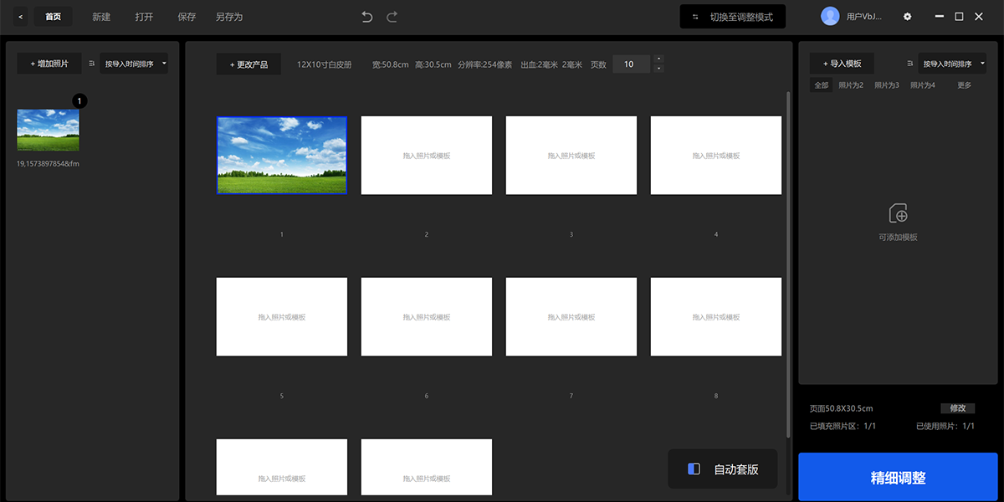This screenshot has width=1004, height=502.
Task: Select the 打开 menu item
Action: point(144,17)
